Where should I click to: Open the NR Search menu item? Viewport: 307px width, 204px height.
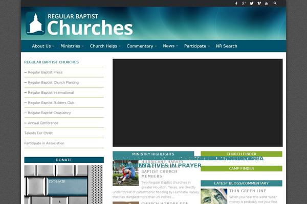(227, 46)
